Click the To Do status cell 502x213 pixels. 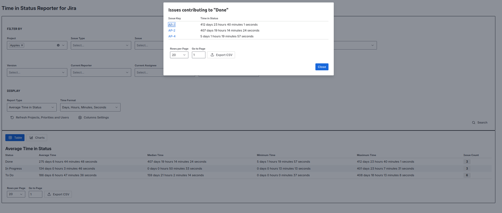tap(9, 175)
